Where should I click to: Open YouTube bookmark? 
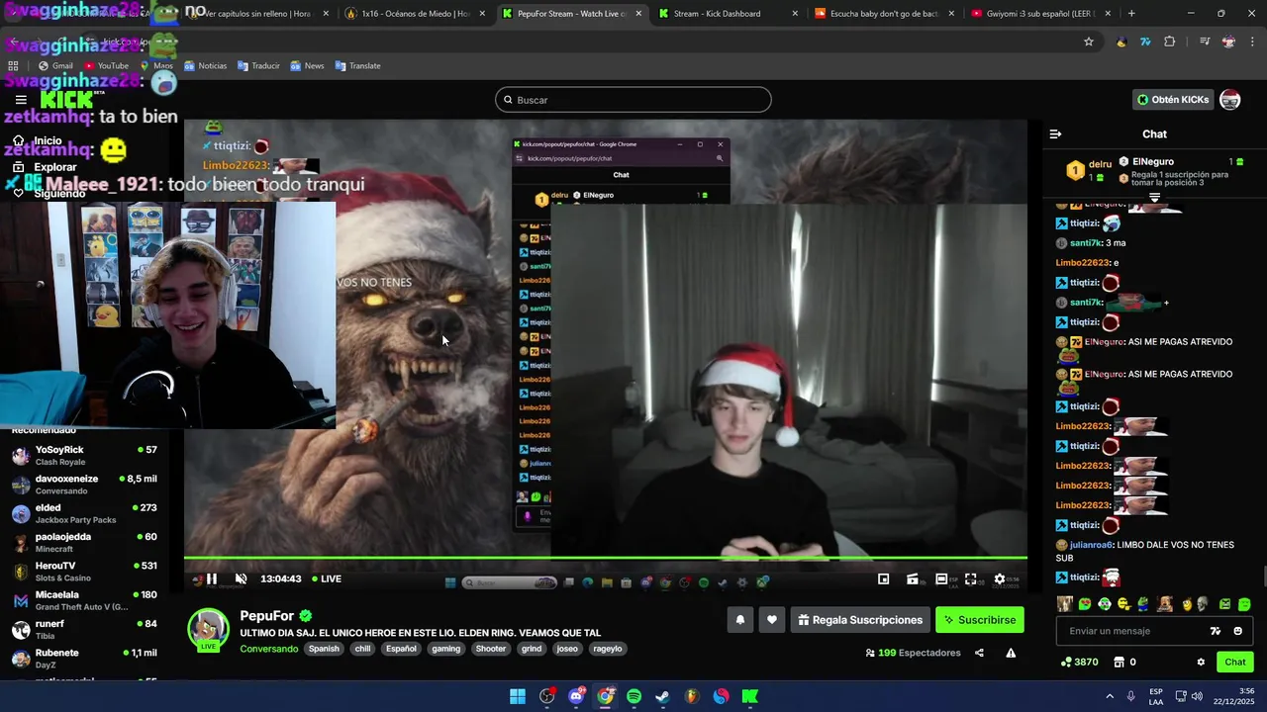[107, 66]
